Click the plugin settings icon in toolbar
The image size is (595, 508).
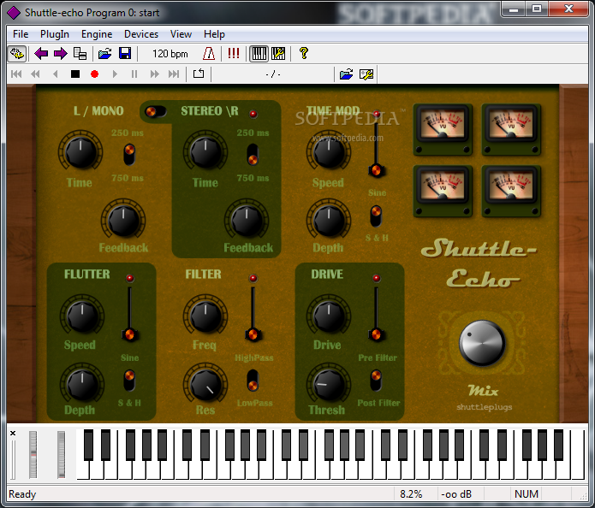click(x=17, y=54)
